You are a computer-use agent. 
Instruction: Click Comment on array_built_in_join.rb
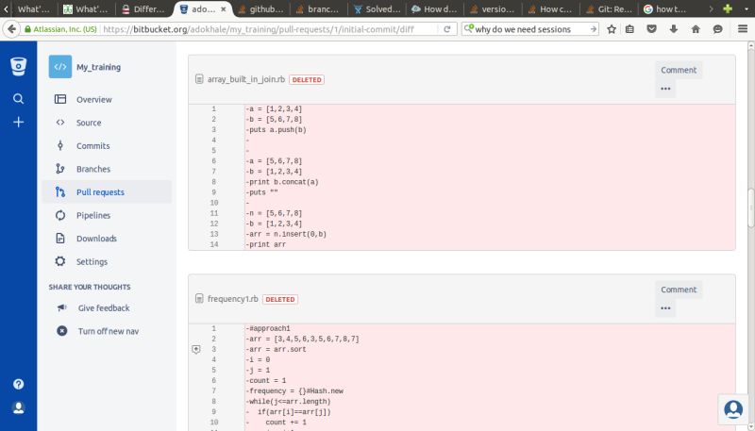coord(679,70)
